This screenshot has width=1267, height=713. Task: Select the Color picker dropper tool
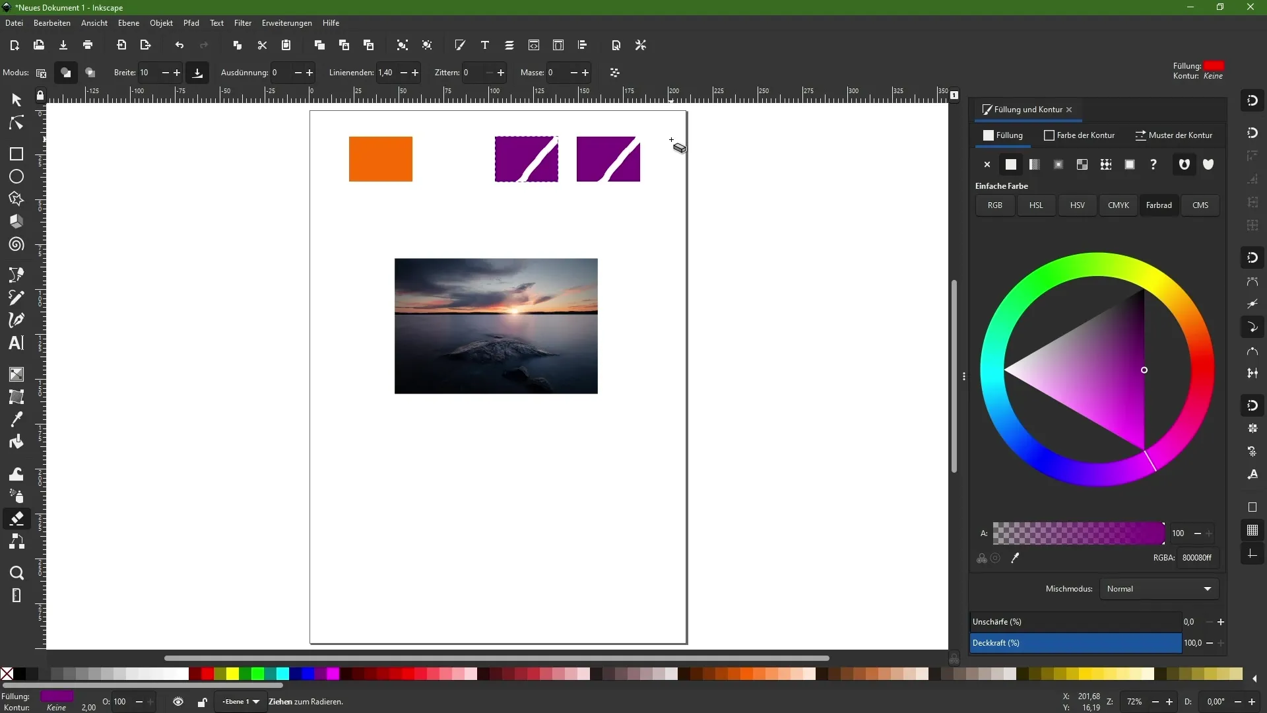coord(16,419)
